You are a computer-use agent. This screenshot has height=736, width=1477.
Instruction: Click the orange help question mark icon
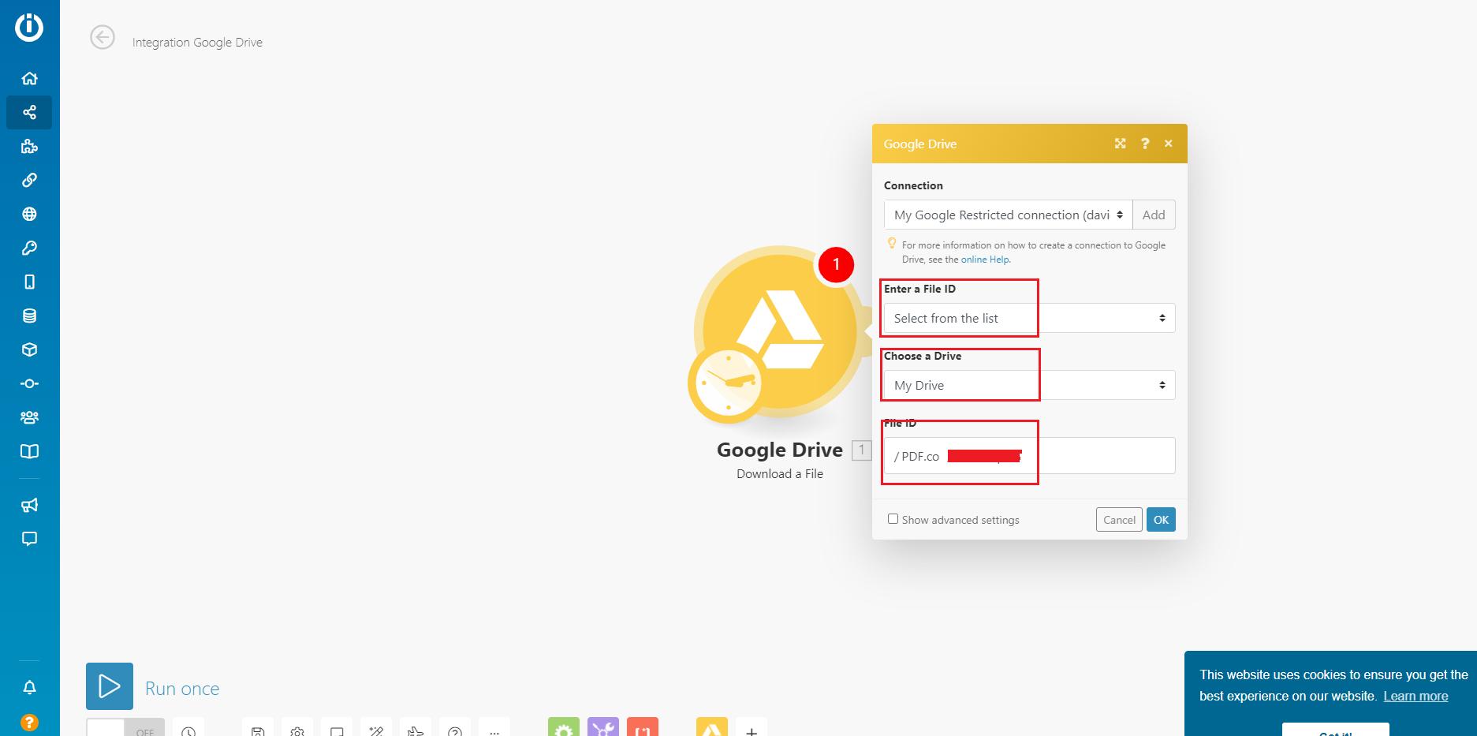(29, 722)
